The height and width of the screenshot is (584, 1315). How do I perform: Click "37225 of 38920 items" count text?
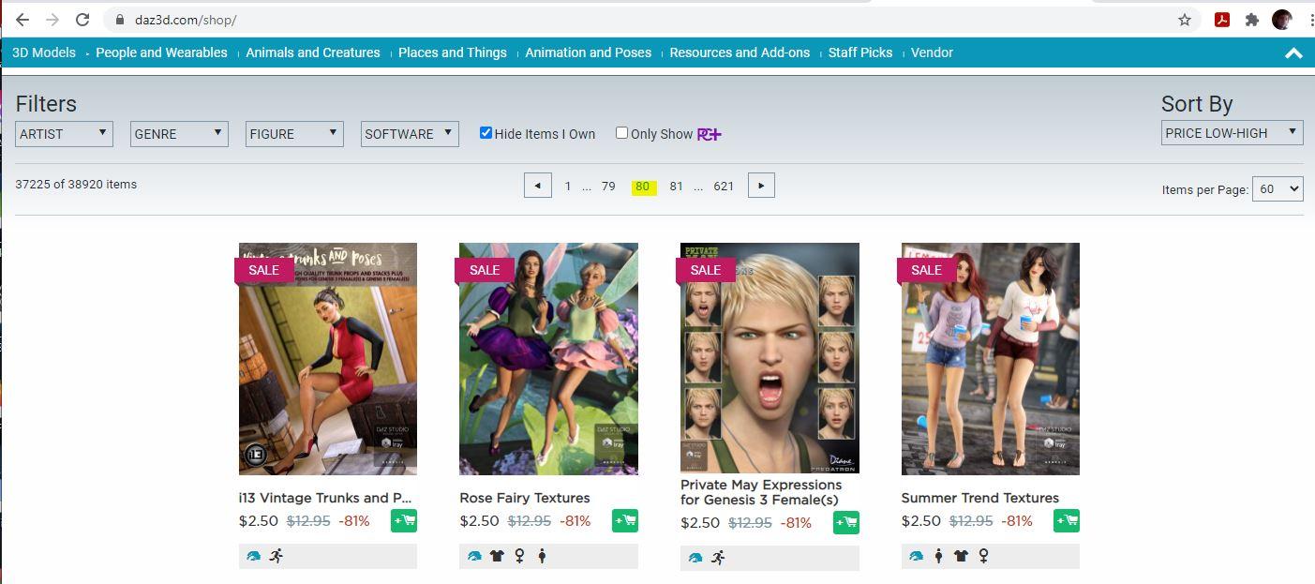76,184
